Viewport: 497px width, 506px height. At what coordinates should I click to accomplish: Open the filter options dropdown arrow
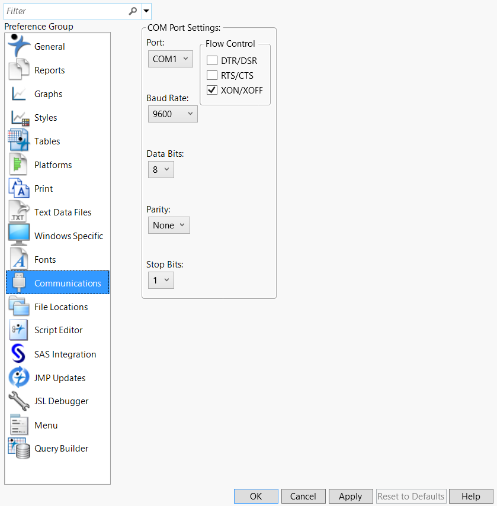click(146, 11)
